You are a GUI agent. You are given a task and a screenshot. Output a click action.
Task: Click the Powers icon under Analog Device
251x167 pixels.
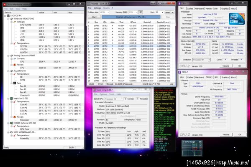(15, 65)
